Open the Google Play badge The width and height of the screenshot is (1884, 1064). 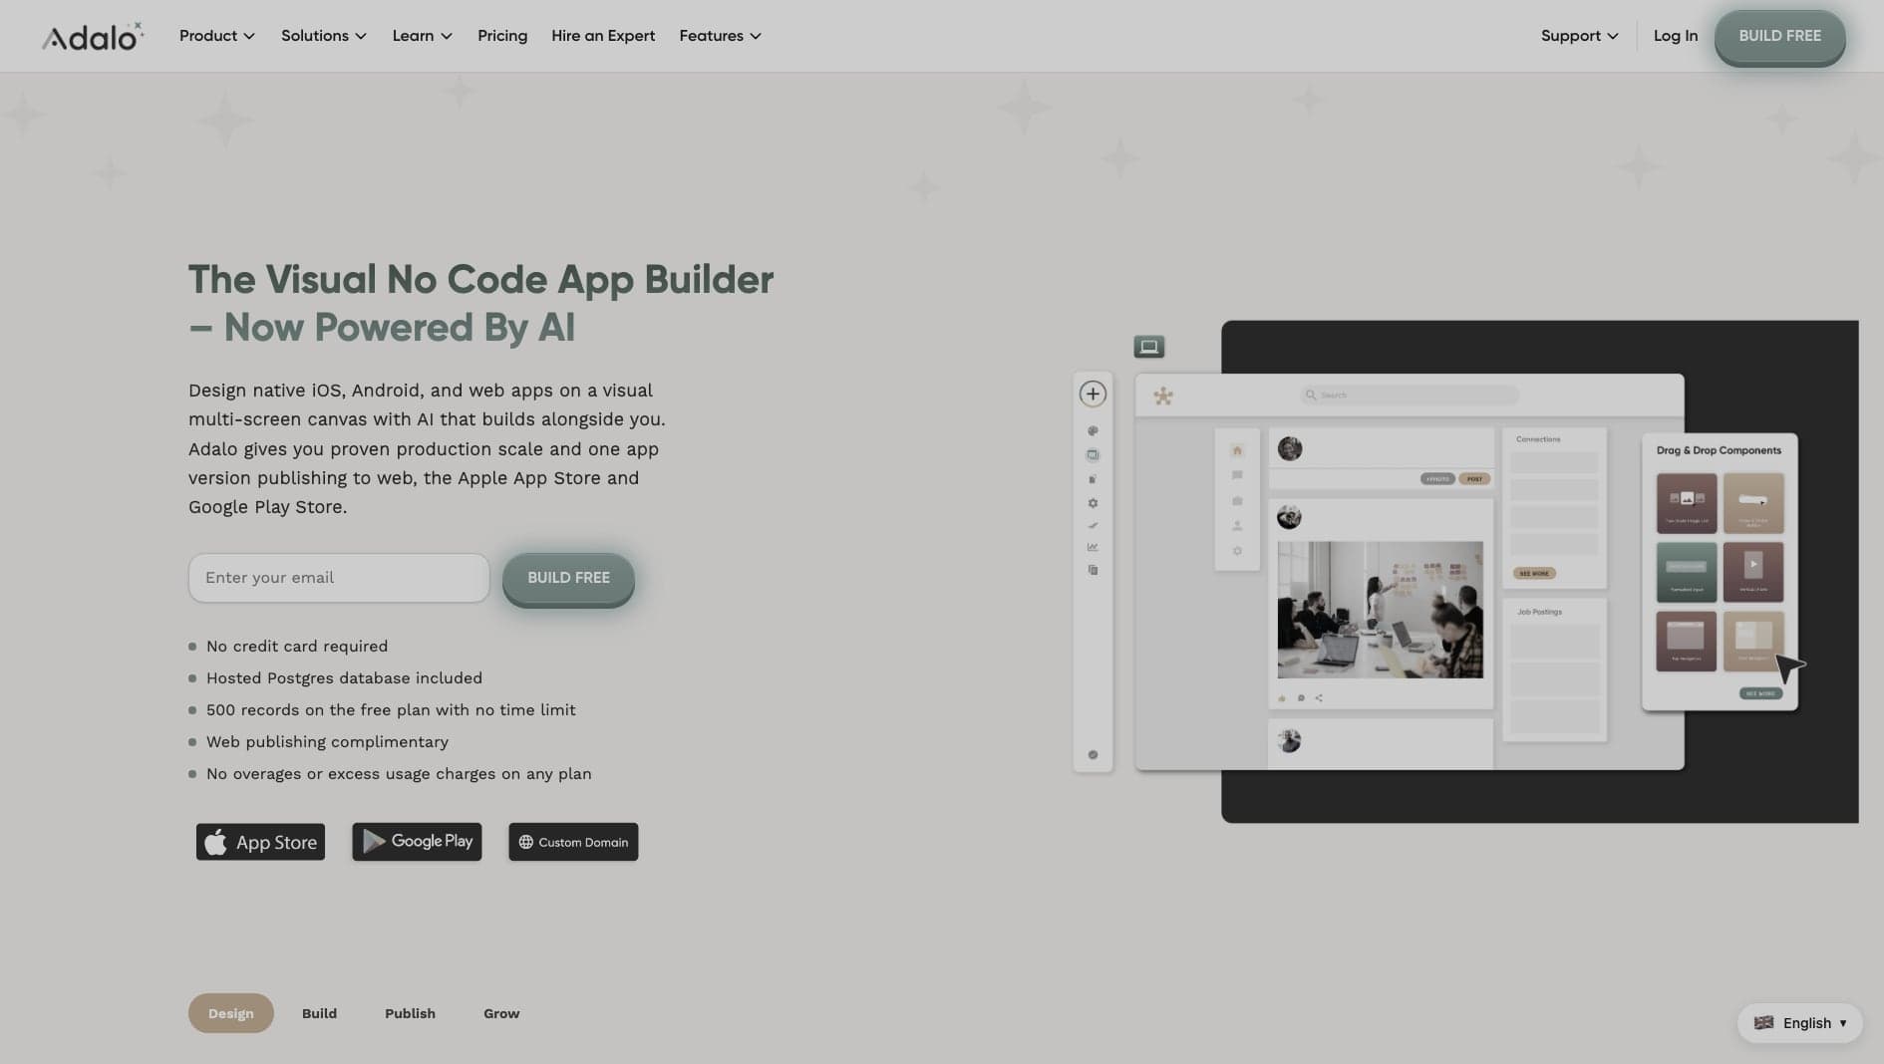pos(417,842)
